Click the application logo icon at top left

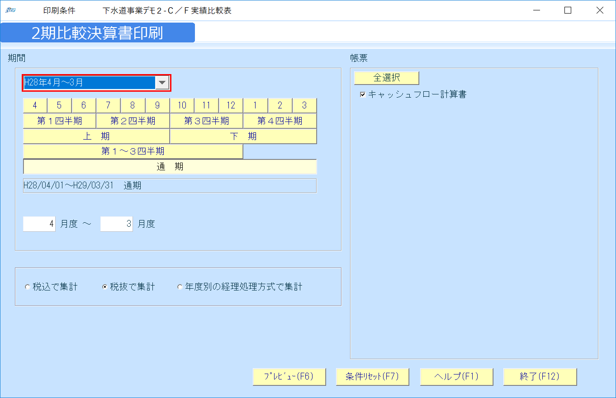tap(12, 9)
